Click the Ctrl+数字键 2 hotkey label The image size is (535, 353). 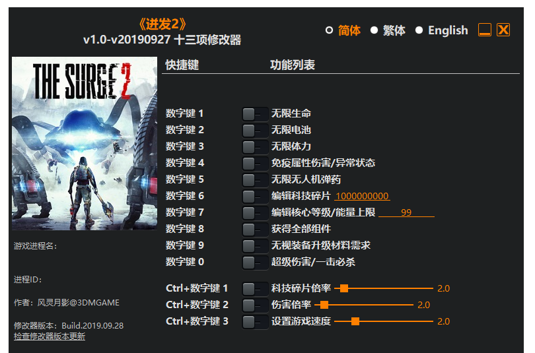click(x=197, y=305)
